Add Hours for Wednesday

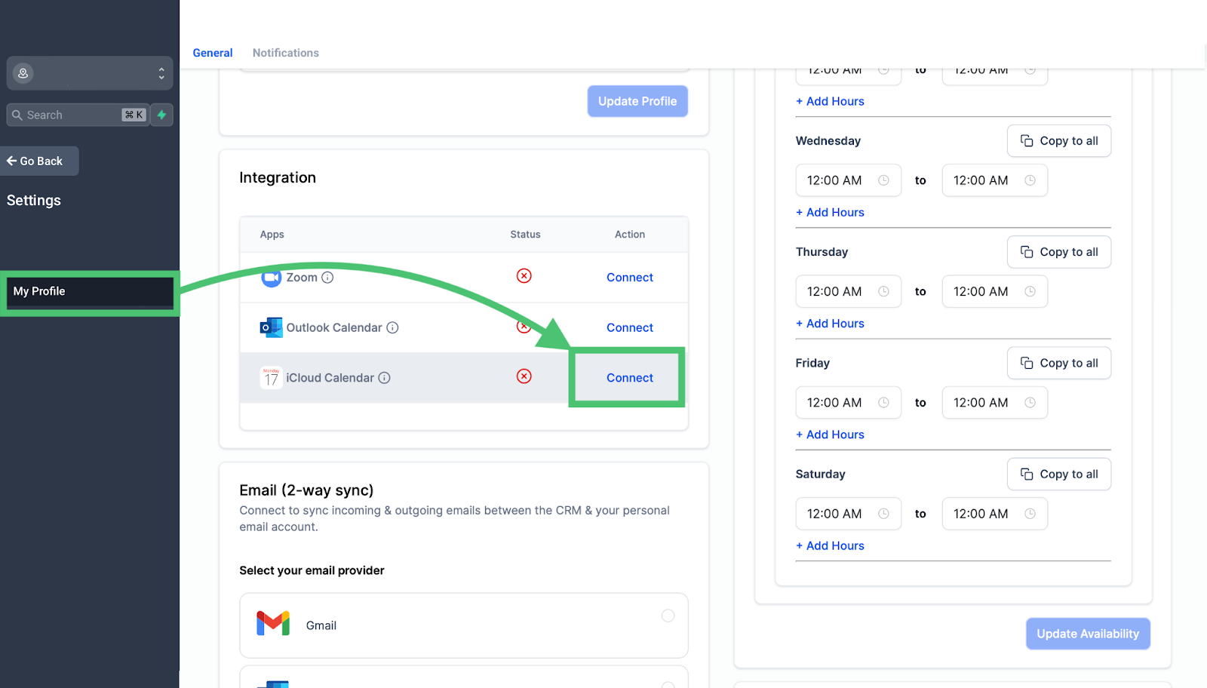[x=830, y=212]
